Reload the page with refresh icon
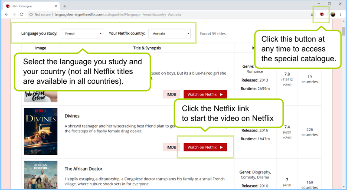 [x=21, y=14]
